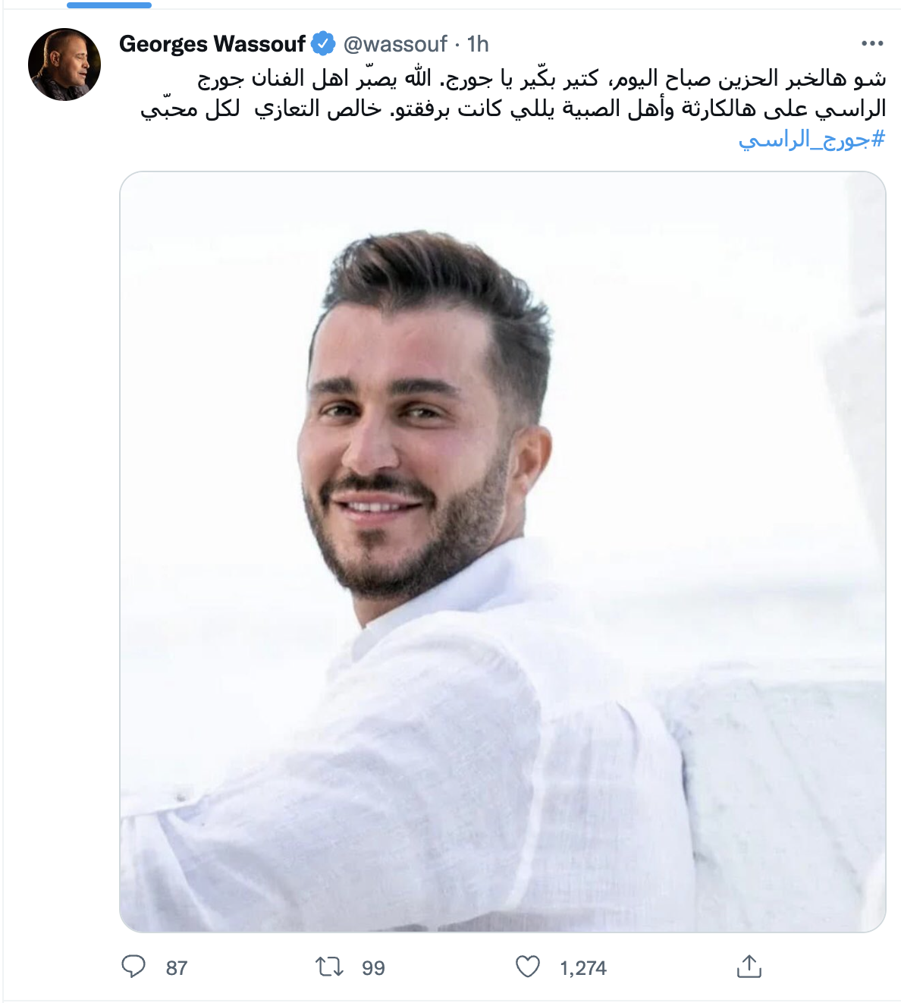This screenshot has width=901, height=1003.
Task: Click the @wassouf handle
Action: (395, 44)
